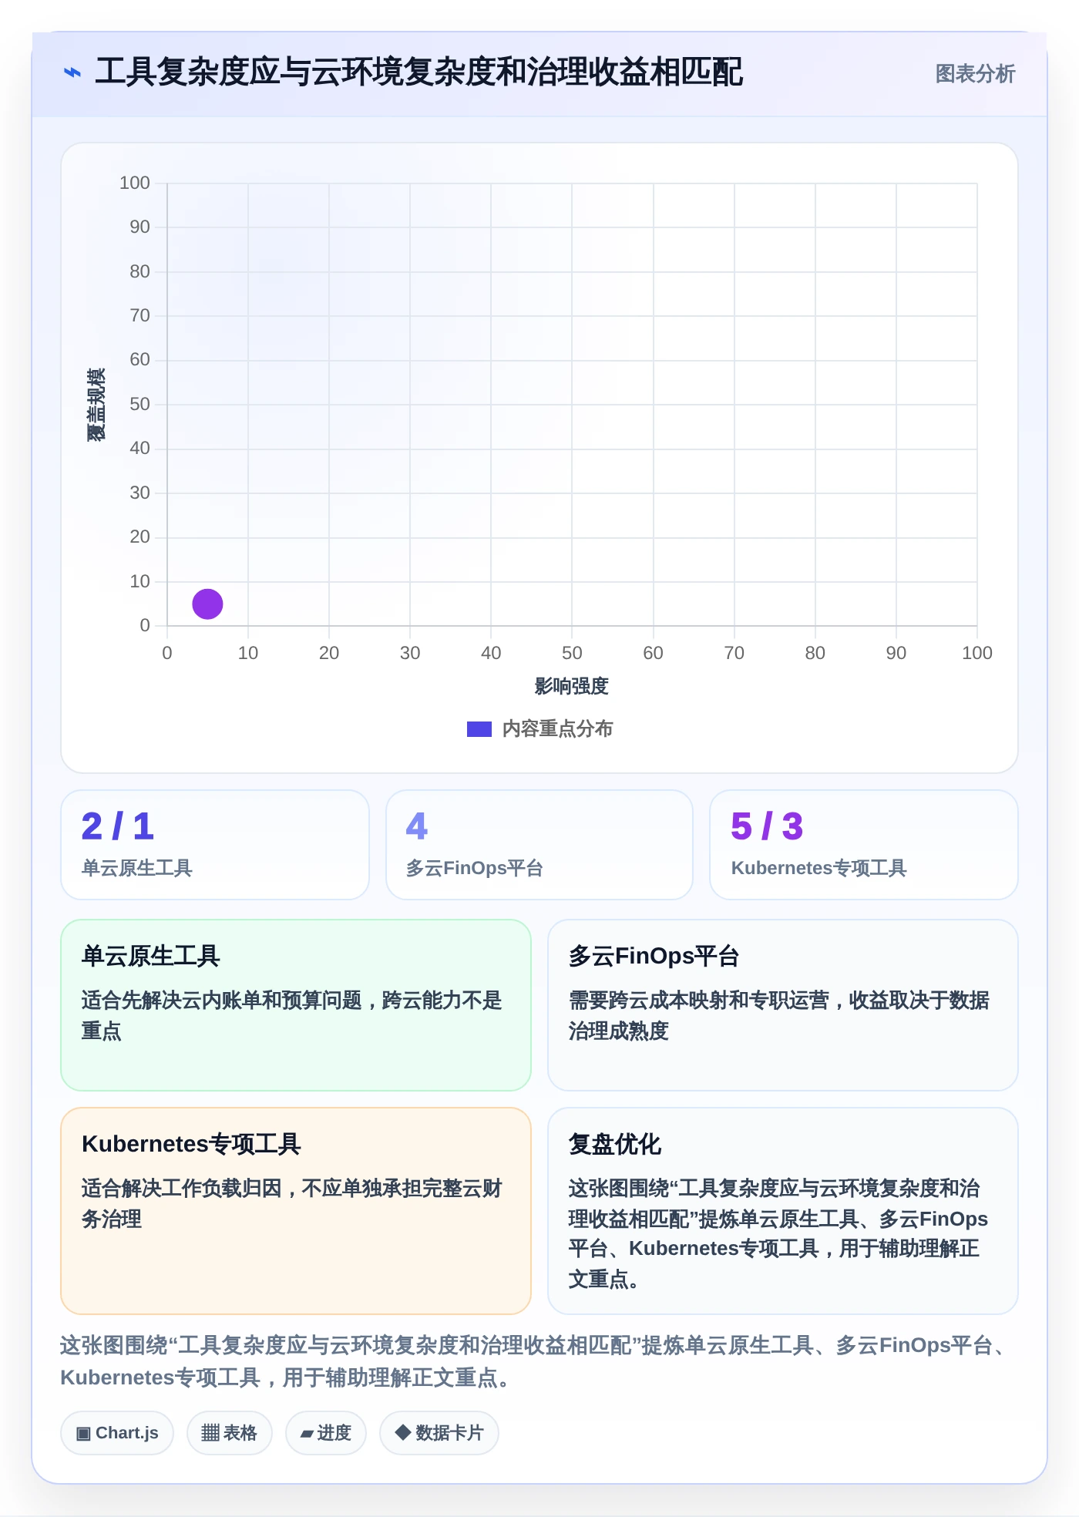Select the 5 / 3 Kubernetes专项工具 stat card

[864, 845]
